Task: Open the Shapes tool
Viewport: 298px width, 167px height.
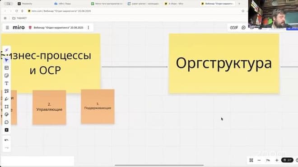Action: point(6,91)
